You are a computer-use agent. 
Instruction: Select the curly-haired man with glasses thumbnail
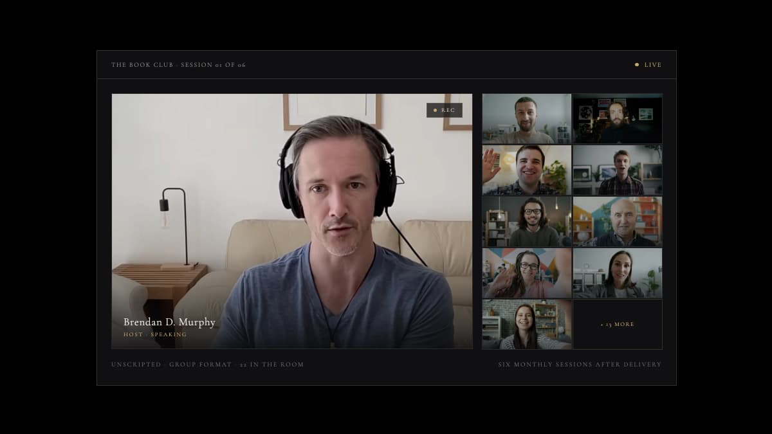[x=527, y=221]
